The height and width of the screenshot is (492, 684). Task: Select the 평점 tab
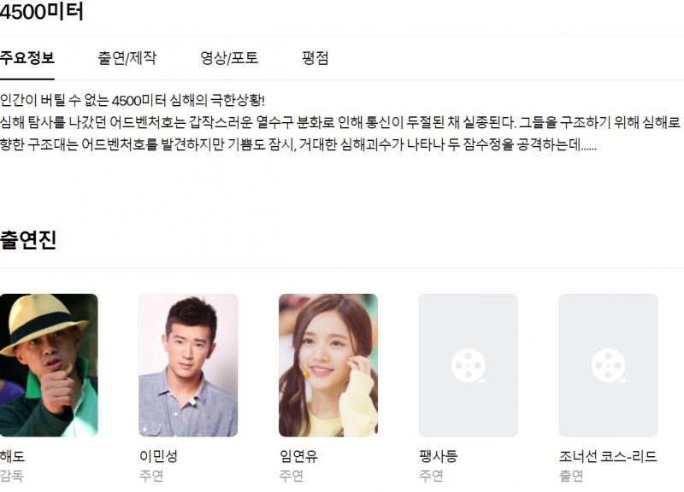pos(315,58)
